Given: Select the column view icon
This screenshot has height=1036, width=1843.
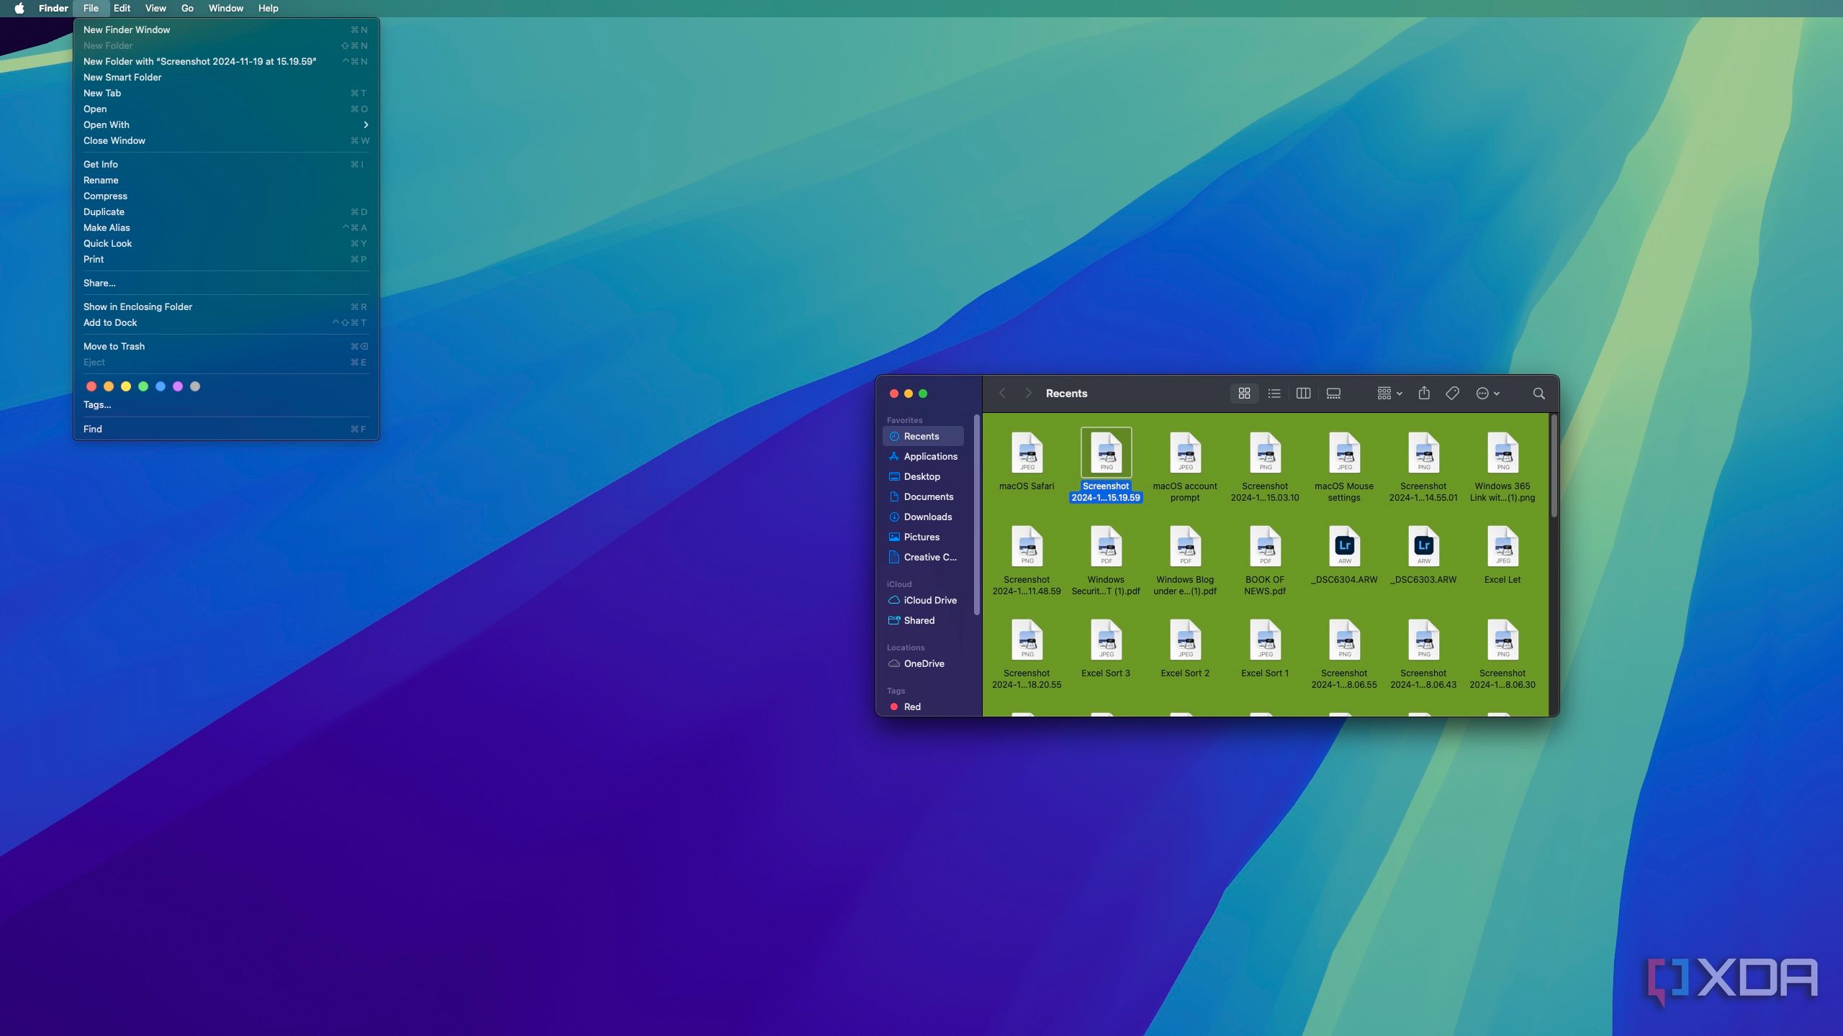Looking at the screenshot, I should 1303,394.
